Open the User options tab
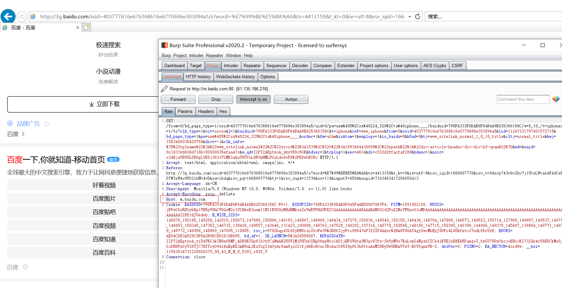The image size is (562, 288). [406, 66]
